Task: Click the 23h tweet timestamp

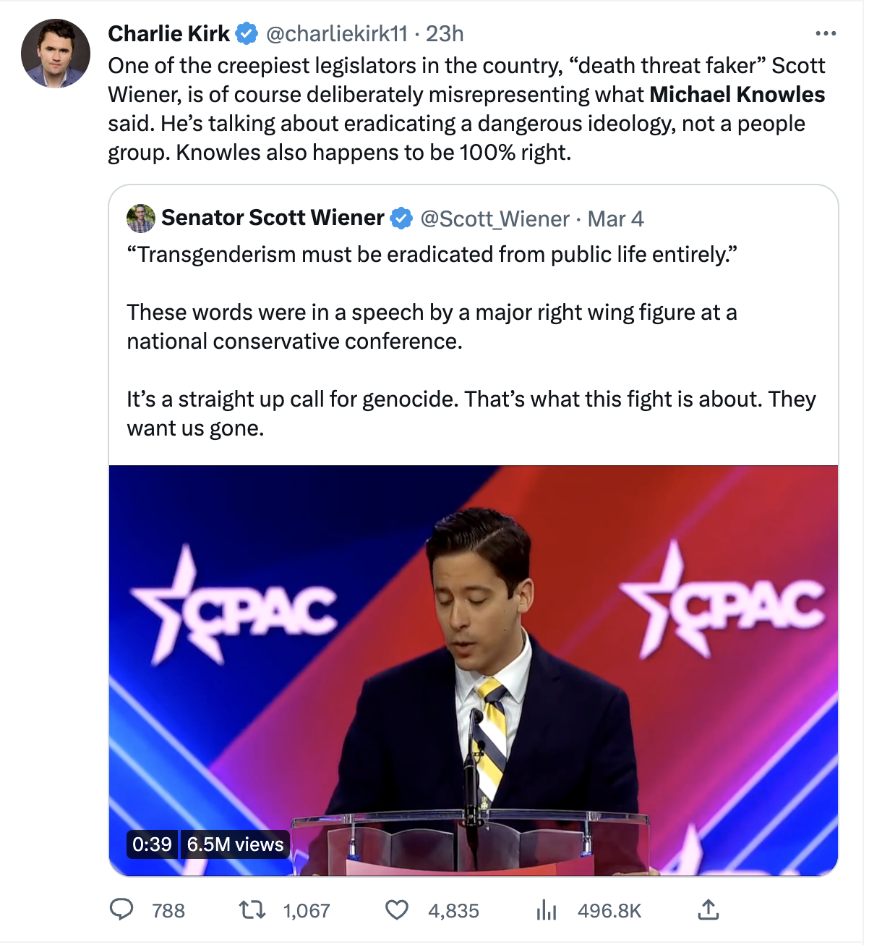Action: 445,33
